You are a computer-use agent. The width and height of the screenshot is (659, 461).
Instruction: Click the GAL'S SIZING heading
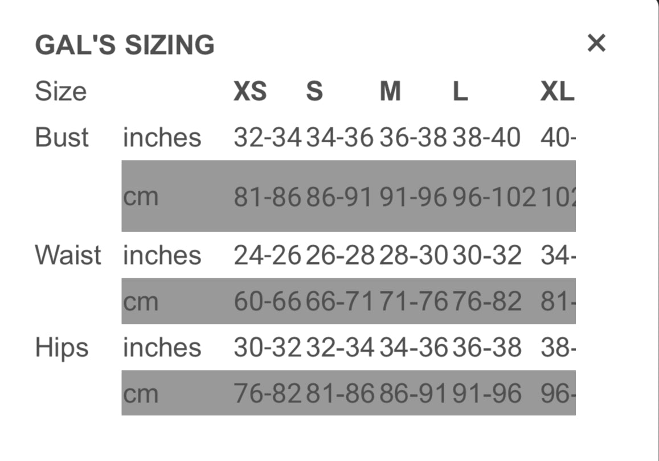pyautogui.click(x=125, y=45)
